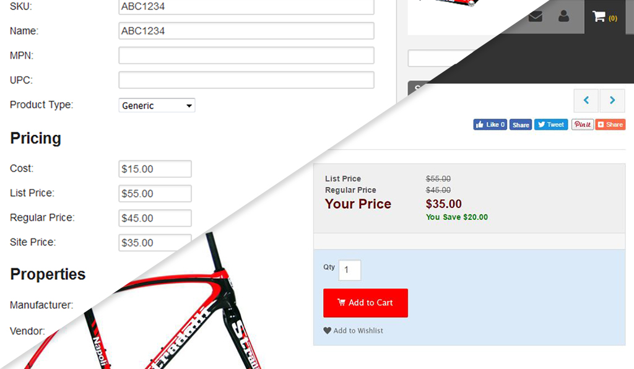Viewport: 634px width, 369px height.
Task: Click the empty UPC field
Action: click(x=246, y=80)
